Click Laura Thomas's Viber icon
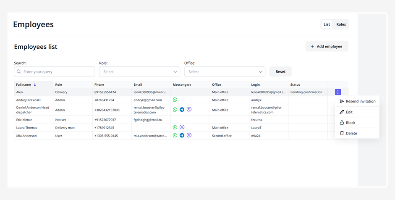Viewport: 395px width, 200px height. [182, 127]
